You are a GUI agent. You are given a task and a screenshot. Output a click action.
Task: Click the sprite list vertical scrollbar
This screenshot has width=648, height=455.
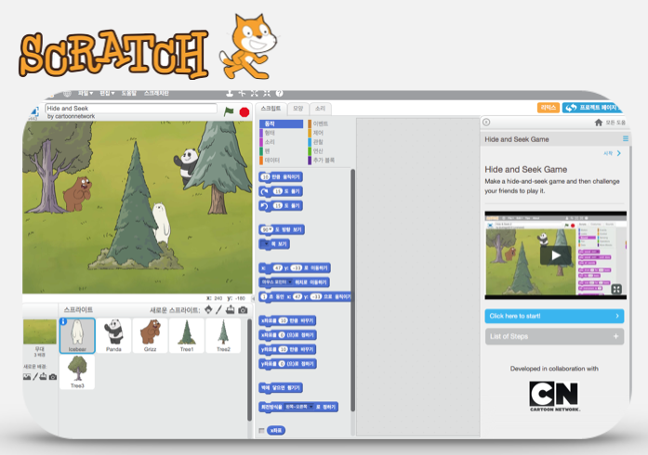pyautogui.click(x=249, y=370)
